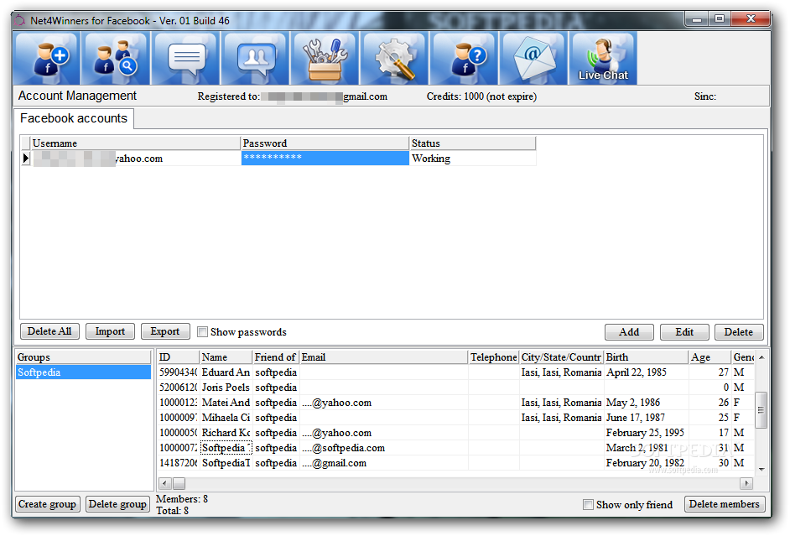The height and width of the screenshot is (536, 790).
Task: Click the members list scroll down arrow
Action: point(761,469)
